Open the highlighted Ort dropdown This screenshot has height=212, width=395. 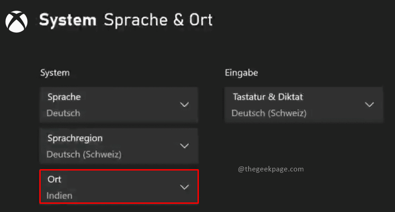(x=119, y=186)
